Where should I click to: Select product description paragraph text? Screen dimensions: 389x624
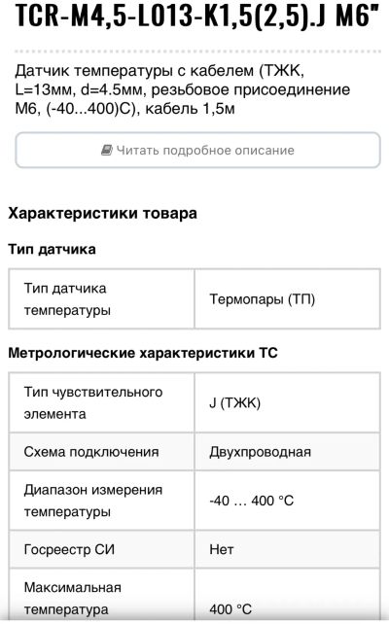(183, 89)
